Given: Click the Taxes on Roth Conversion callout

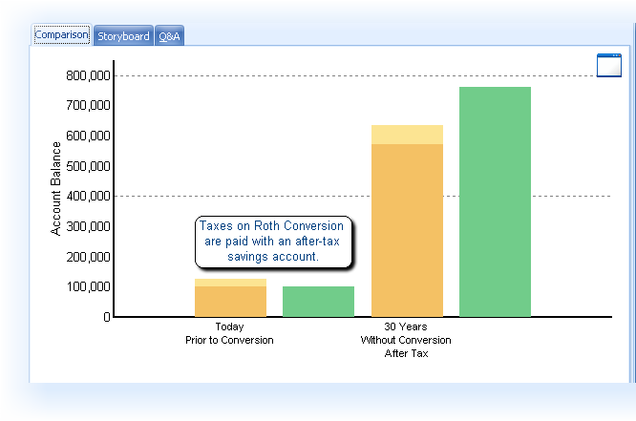Looking at the screenshot, I should 274,242.
